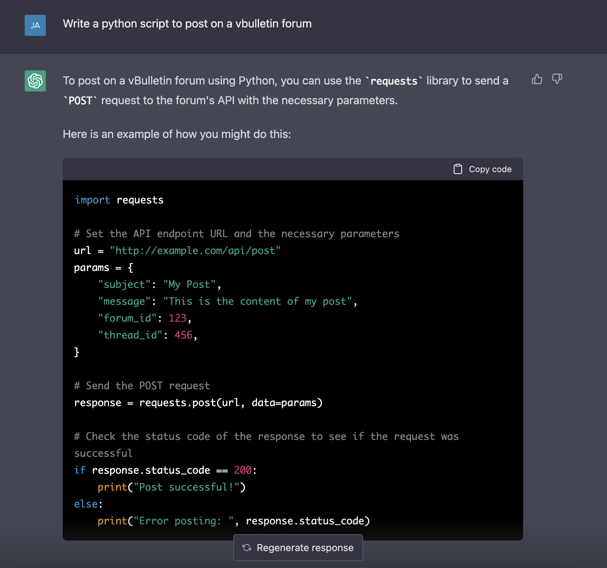Click the "Error posting" print statement

pos(233,521)
